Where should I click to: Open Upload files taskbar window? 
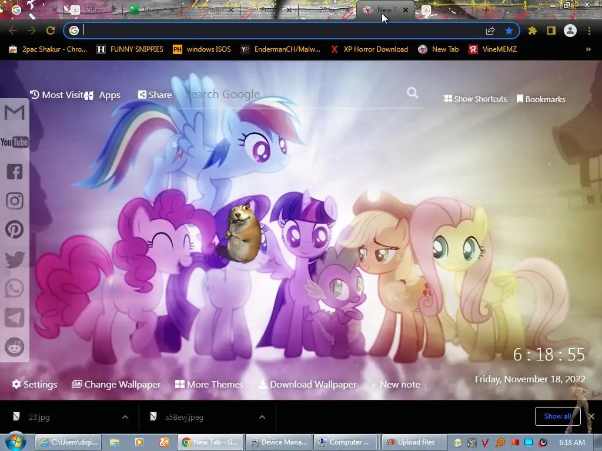[414, 442]
